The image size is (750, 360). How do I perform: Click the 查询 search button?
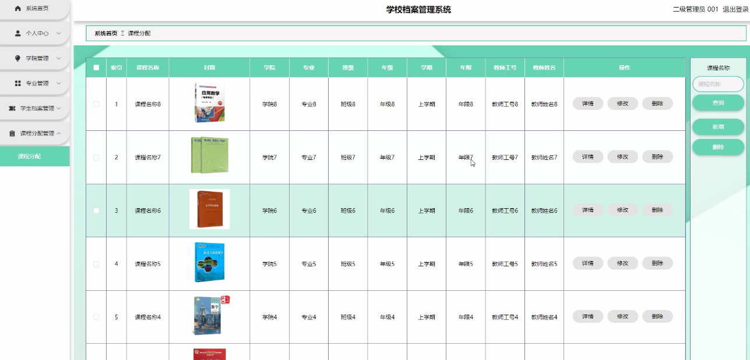[x=718, y=103]
